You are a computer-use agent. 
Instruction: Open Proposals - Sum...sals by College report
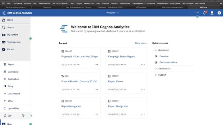[79, 56]
